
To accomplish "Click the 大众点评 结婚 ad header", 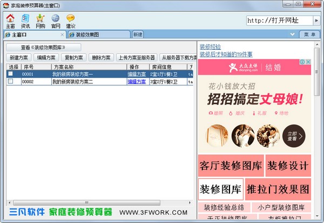I will 254,67.
